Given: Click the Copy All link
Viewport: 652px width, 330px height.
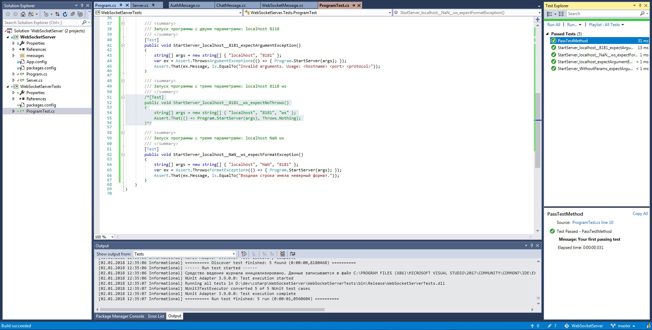Looking at the screenshot, I should click(640, 214).
